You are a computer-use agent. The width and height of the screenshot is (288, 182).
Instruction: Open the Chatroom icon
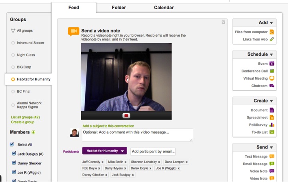tap(272, 86)
